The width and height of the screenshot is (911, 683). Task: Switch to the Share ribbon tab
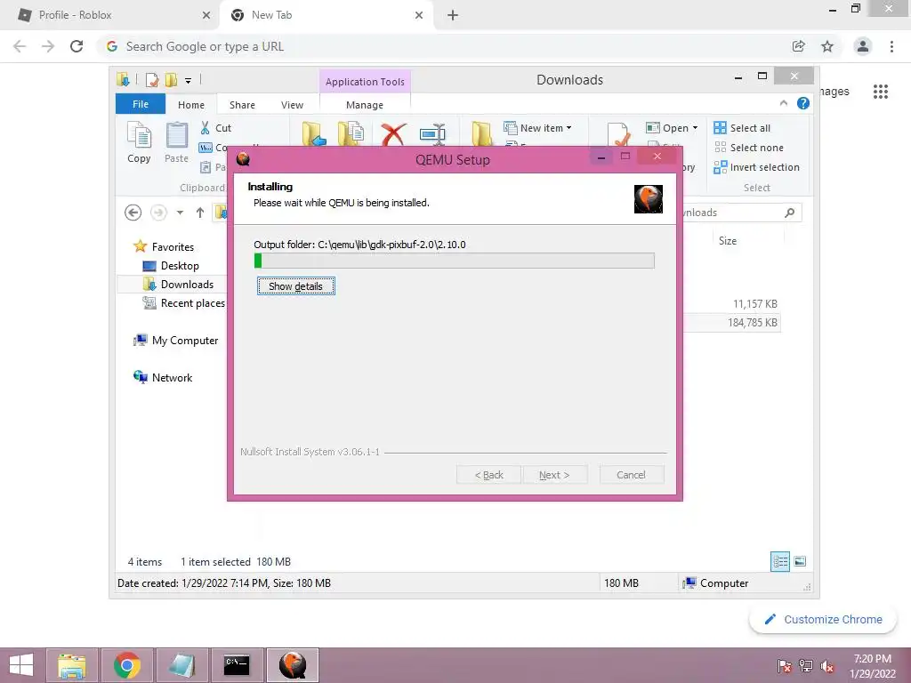pyautogui.click(x=242, y=105)
